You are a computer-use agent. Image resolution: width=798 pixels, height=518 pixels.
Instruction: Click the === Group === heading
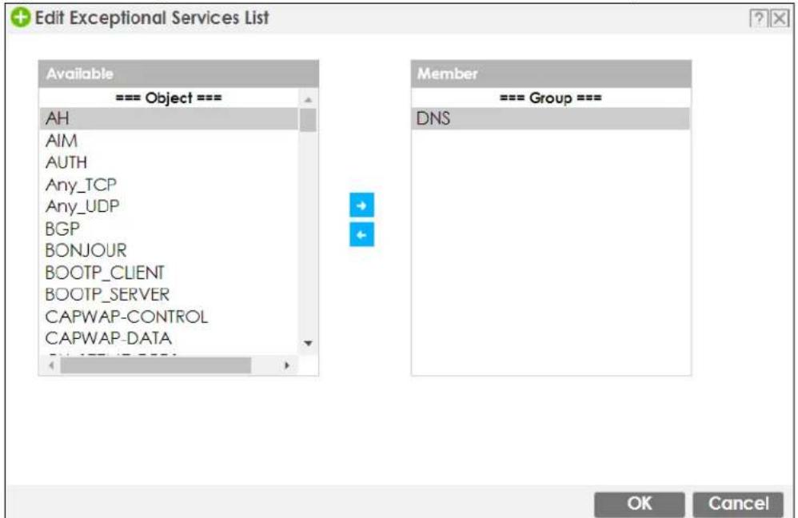coord(551,98)
